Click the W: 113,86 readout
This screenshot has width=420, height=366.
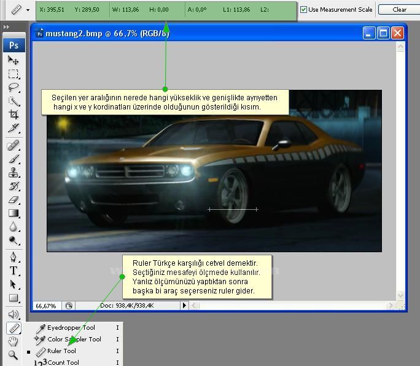click(x=126, y=10)
